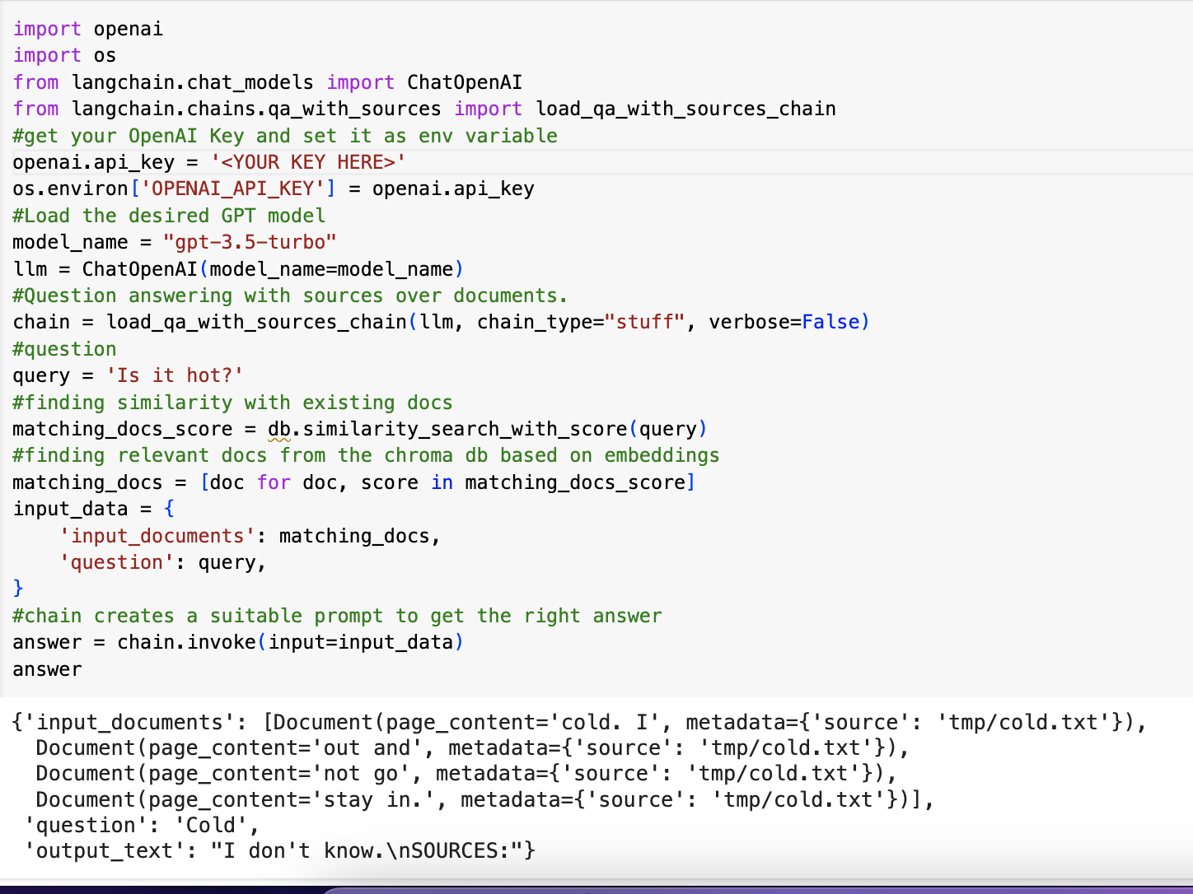The width and height of the screenshot is (1193, 894).
Task: Click 'load_qa_with_sources_chain' in the import line
Action: (x=685, y=109)
